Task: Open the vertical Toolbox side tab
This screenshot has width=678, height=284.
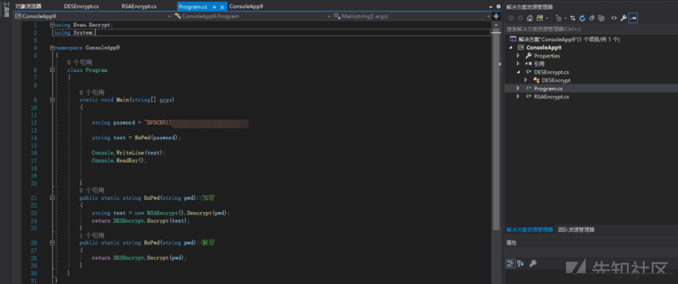Action: tap(7, 10)
